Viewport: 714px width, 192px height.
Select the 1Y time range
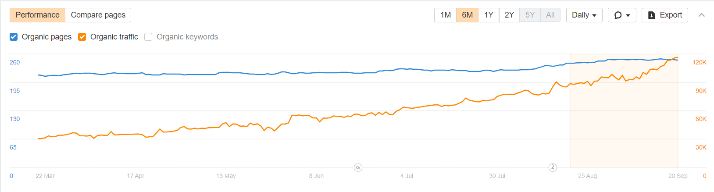[489, 15]
